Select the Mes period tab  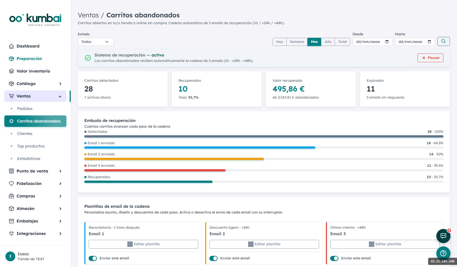click(314, 42)
